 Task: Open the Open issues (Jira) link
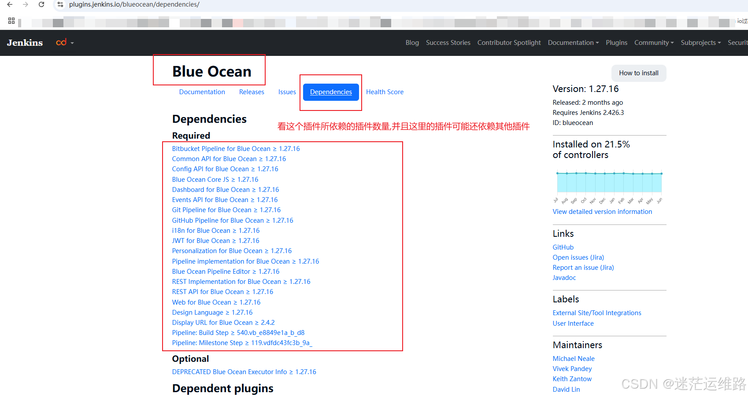click(x=578, y=257)
